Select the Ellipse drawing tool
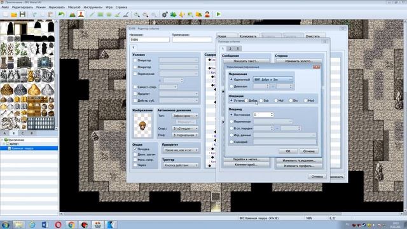 click(109, 15)
